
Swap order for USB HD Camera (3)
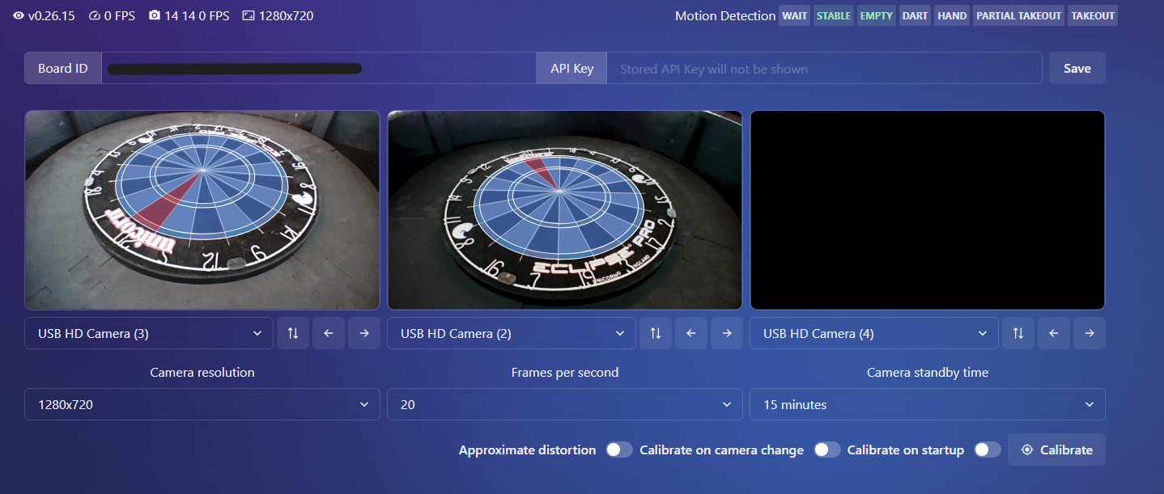click(293, 333)
